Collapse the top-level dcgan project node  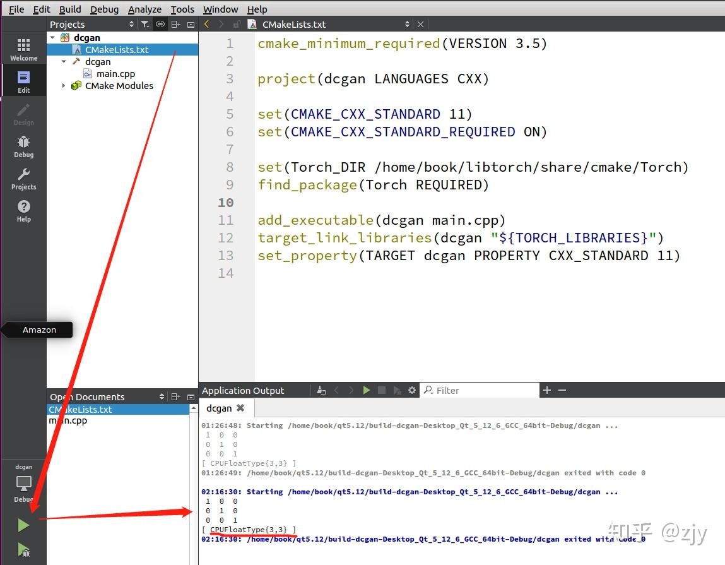coord(53,37)
